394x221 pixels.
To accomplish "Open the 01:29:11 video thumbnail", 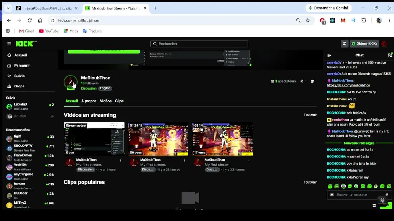I will click(x=158, y=139).
